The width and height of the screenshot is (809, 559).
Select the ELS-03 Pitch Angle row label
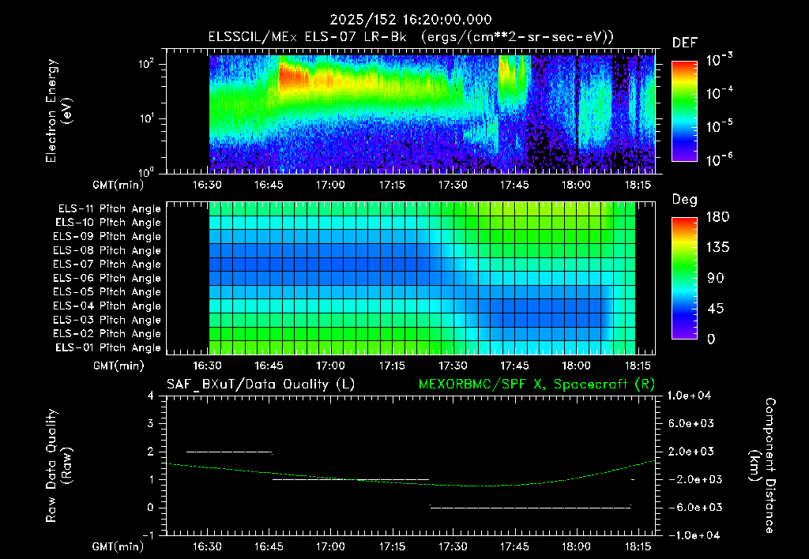click(x=107, y=320)
